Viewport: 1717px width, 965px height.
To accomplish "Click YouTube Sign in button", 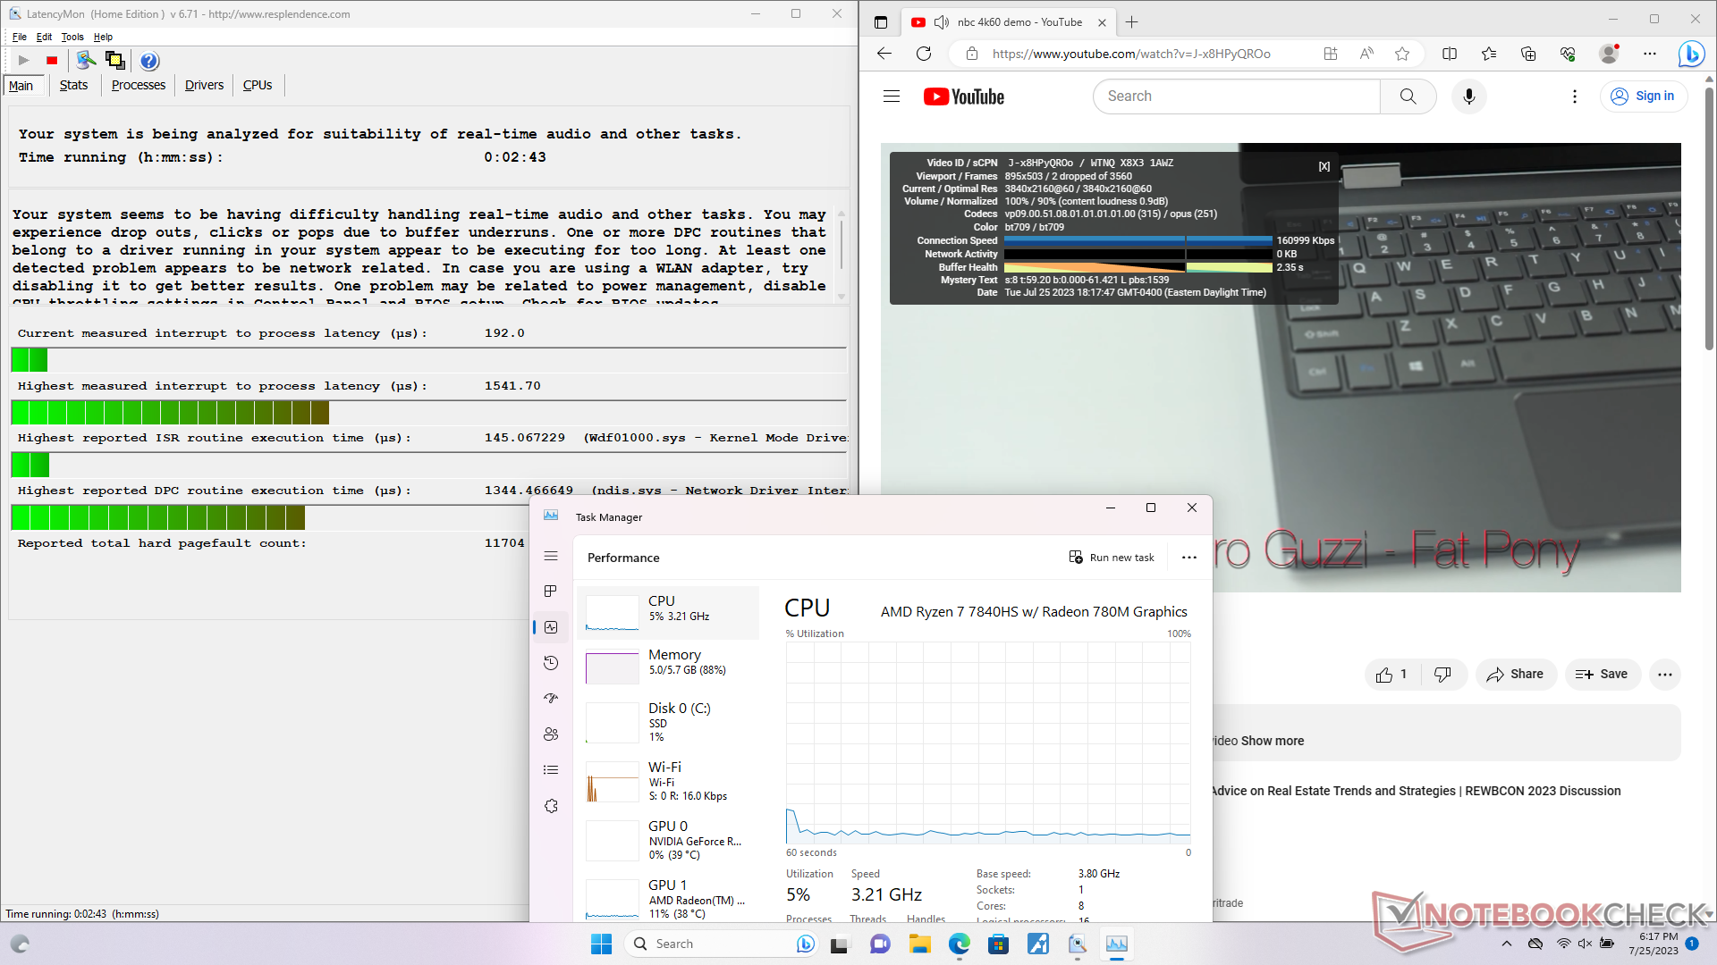I will tap(1643, 96).
